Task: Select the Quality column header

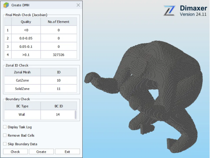Action: pyautogui.click(x=26, y=22)
